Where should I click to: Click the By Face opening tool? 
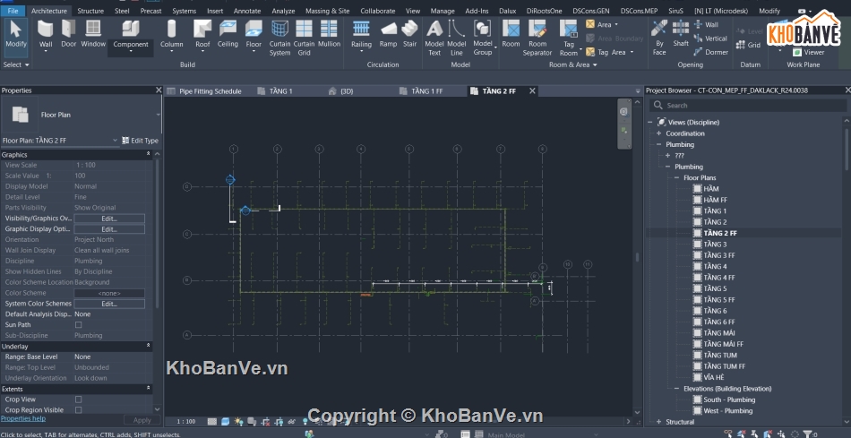pos(659,38)
